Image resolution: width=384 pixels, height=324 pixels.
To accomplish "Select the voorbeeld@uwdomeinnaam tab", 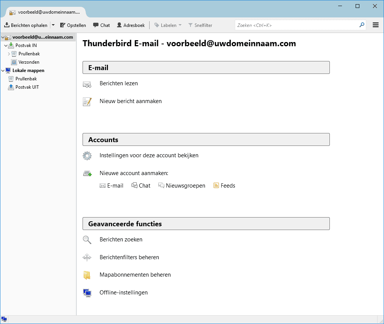I will (x=45, y=12).
